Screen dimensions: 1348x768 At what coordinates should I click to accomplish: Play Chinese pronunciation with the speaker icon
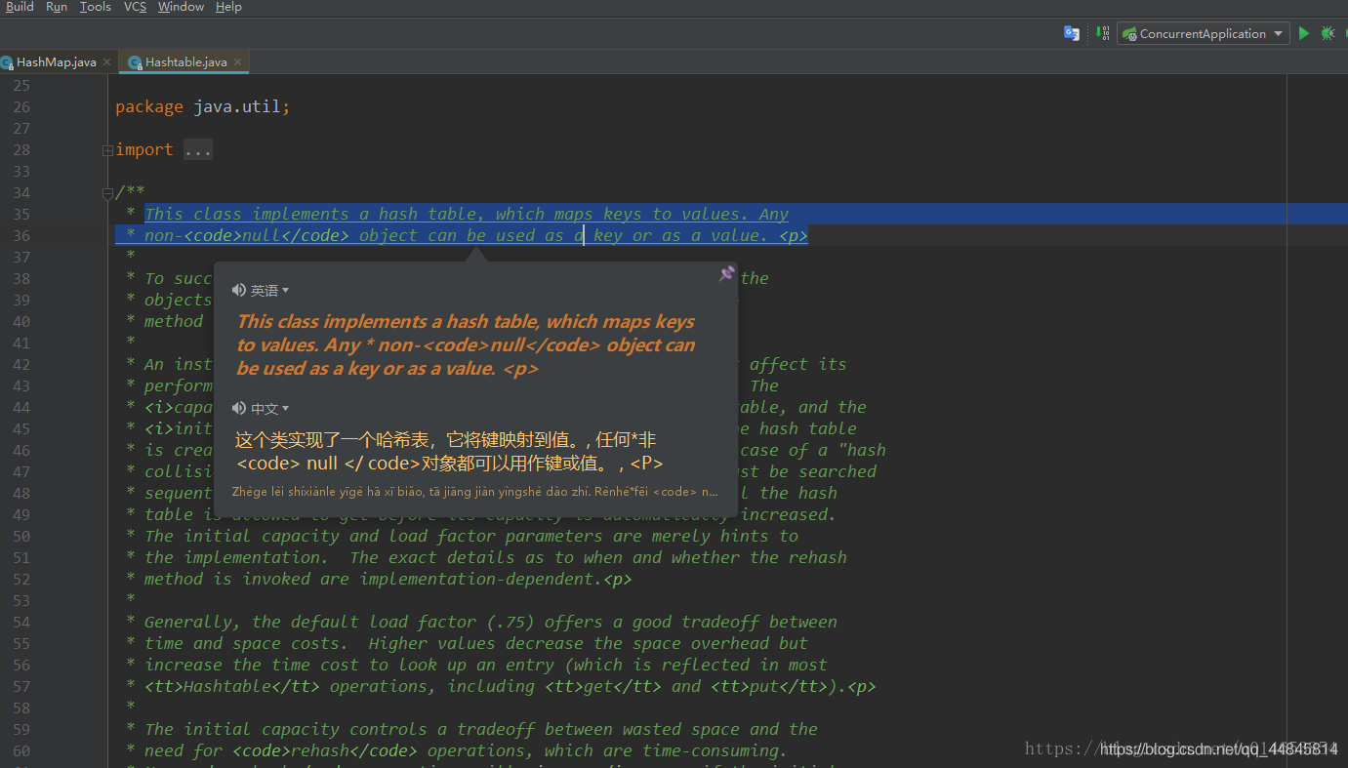click(x=239, y=408)
